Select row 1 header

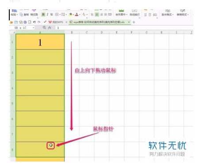[12, 42]
